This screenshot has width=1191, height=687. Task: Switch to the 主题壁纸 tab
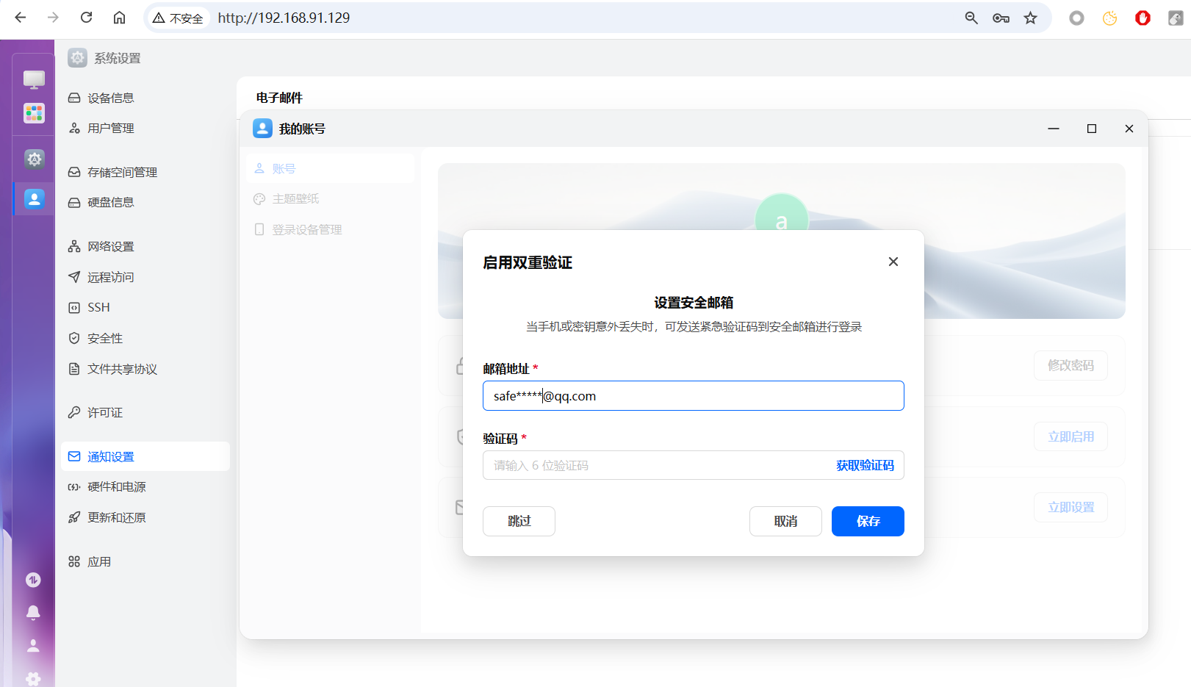click(x=295, y=198)
